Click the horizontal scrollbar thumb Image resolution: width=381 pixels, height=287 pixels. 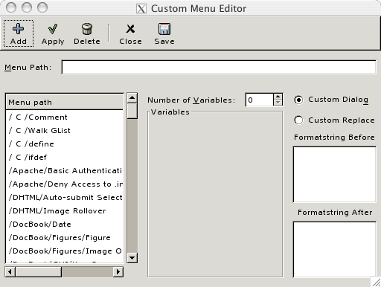[39, 271]
